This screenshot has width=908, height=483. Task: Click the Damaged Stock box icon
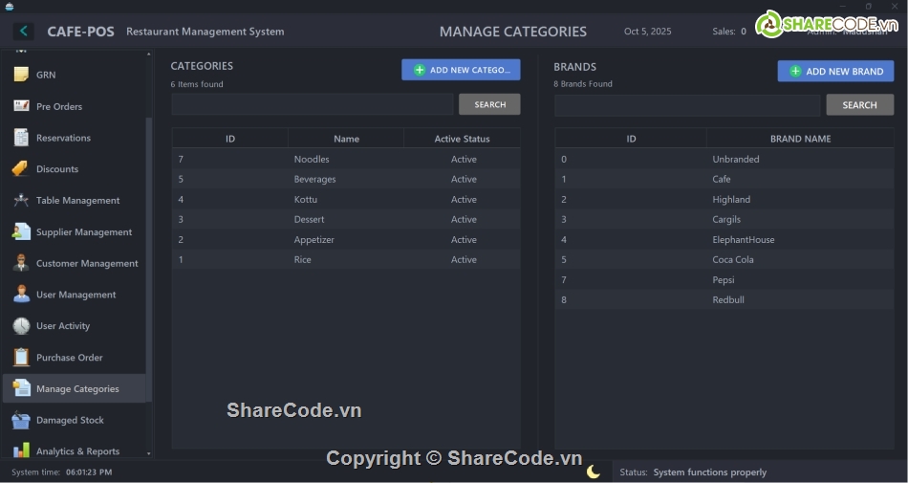(21, 420)
